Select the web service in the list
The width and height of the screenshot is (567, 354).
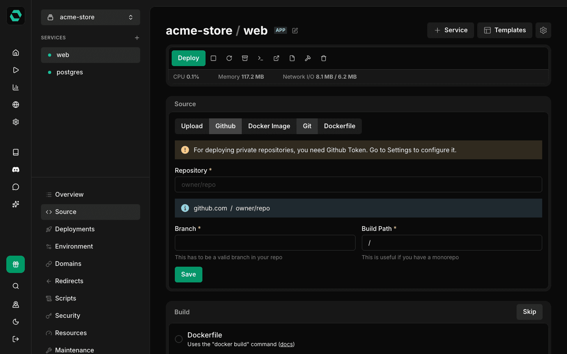(91, 55)
